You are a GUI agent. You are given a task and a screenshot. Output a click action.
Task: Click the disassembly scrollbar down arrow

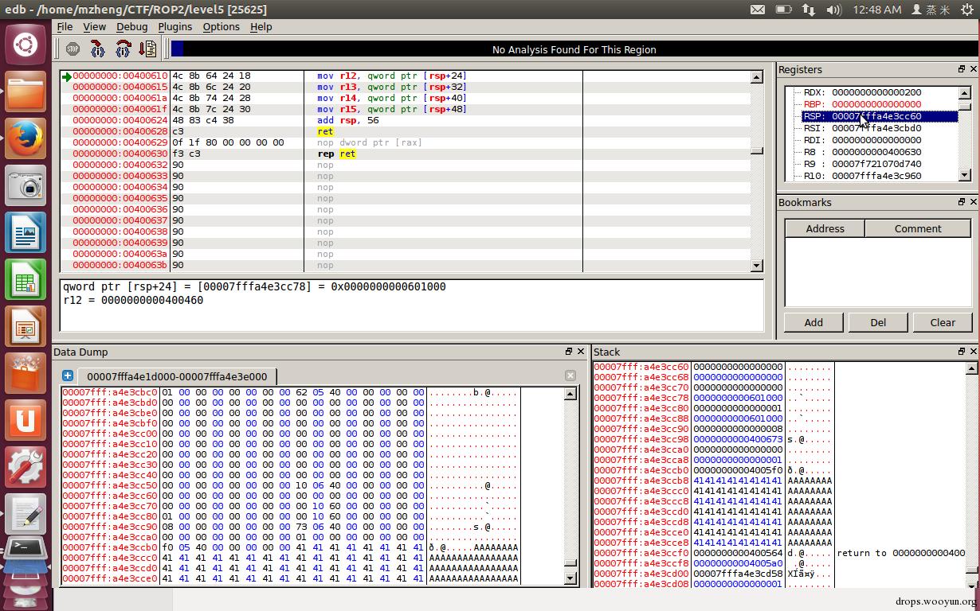pos(756,266)
